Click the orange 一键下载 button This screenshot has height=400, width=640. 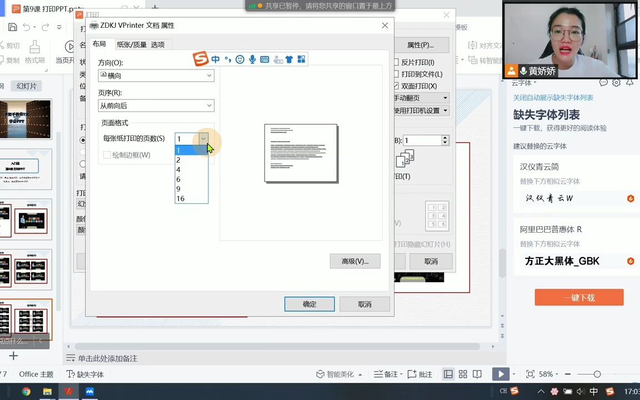click(x=579, y=298)
